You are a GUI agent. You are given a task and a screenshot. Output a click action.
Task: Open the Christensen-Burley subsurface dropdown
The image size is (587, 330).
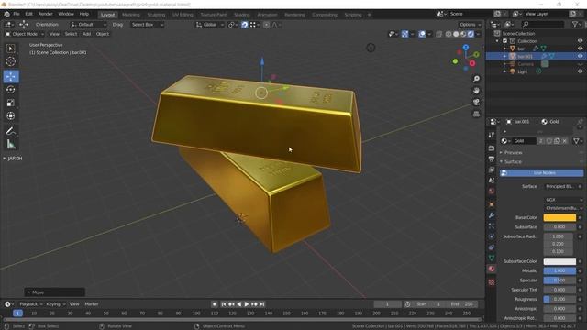563,208
